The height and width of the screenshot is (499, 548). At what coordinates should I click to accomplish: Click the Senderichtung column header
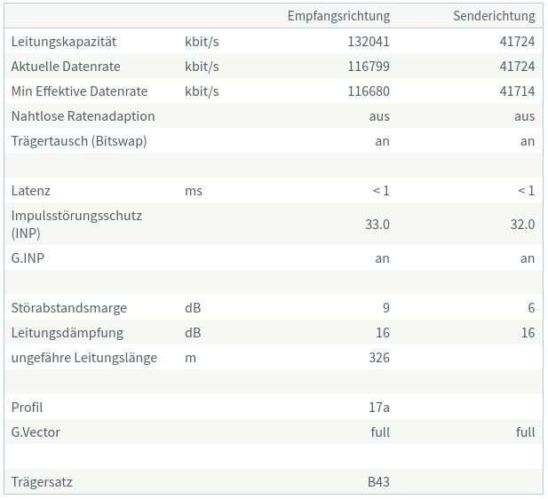(494, 16)
